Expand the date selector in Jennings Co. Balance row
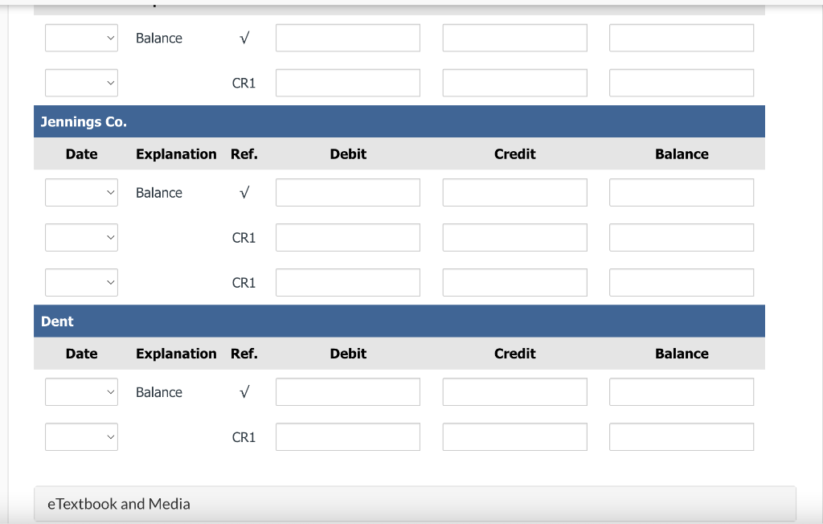823x524 pixels. click(81, 192)
